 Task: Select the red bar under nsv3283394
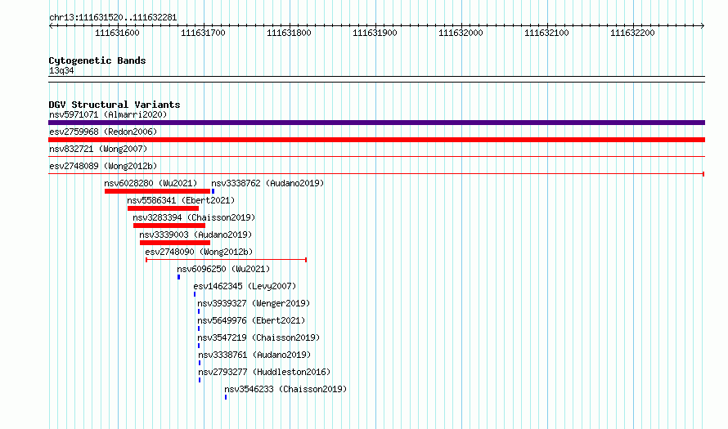(x=169, y=226)
